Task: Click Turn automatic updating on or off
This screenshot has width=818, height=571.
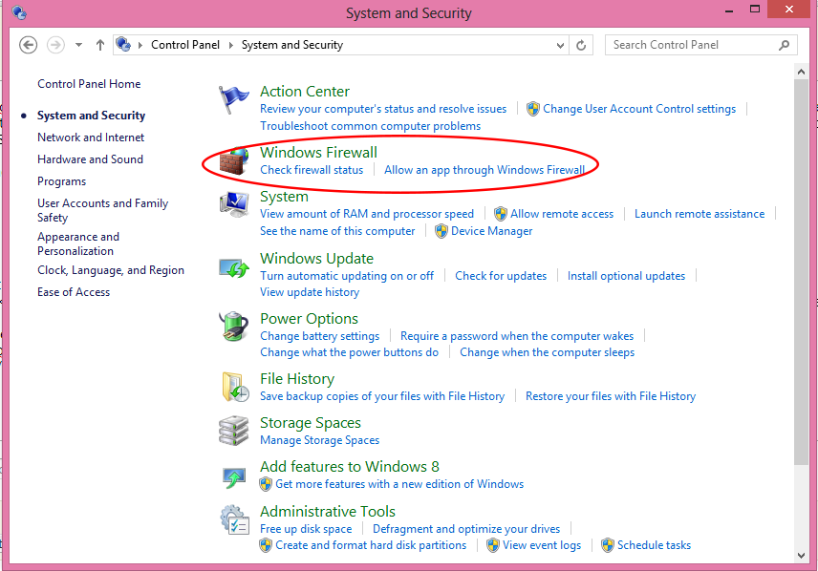Action: click(347, 276)
